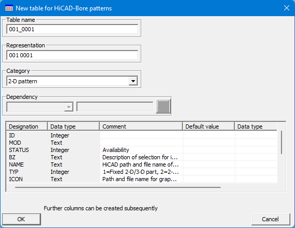This screenshot has width=295, height=228.
Task: Click the vertical scrollbar of the column list
Action: tap(281, 143)
